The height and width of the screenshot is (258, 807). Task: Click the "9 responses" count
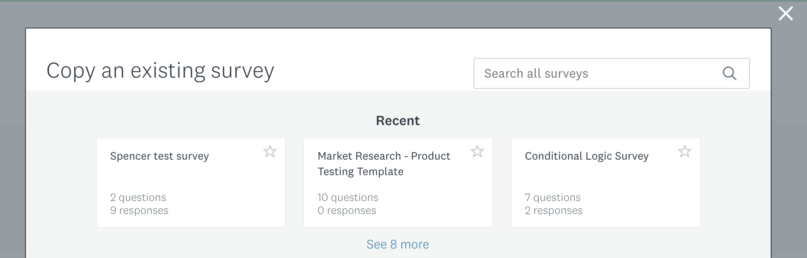139,211
